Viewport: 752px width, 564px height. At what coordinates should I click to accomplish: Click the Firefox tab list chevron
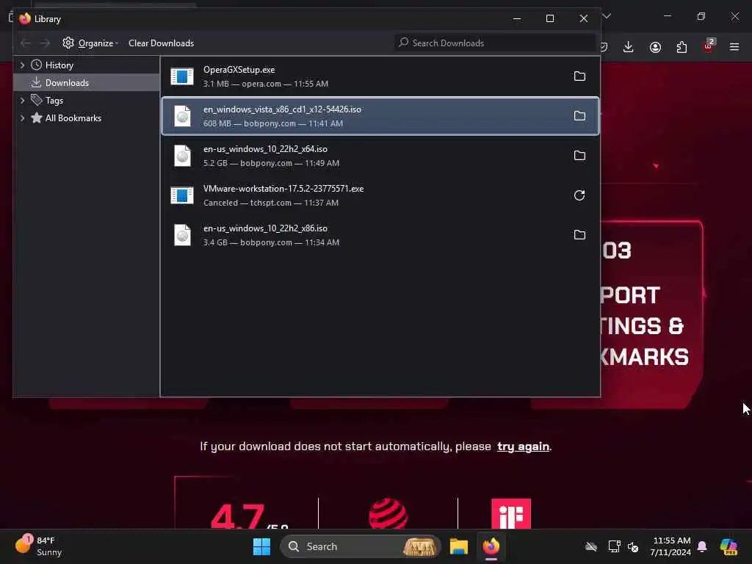607,16
